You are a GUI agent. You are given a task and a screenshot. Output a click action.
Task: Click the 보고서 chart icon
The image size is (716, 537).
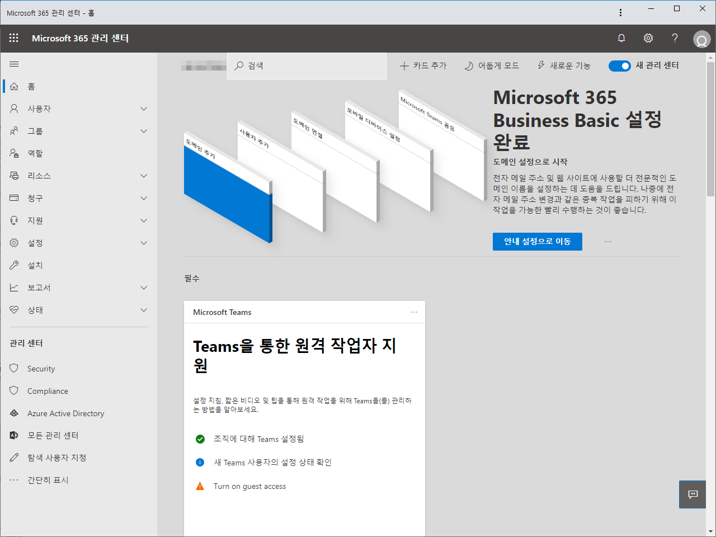(x=14, y=288)
